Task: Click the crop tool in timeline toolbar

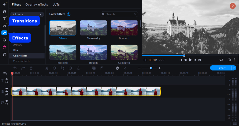Action: [63, 68]
